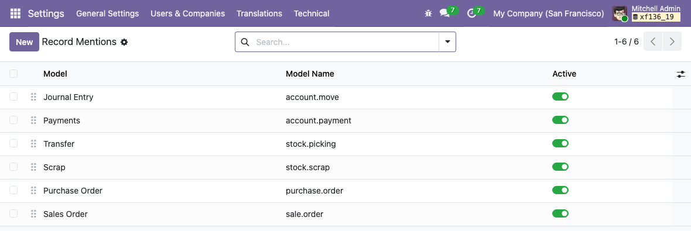
Task: Open General Settings menu
Action: (108, 13)
